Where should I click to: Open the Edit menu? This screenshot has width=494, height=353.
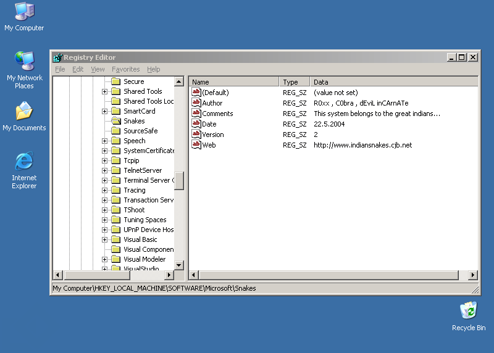tap(78, 69)
